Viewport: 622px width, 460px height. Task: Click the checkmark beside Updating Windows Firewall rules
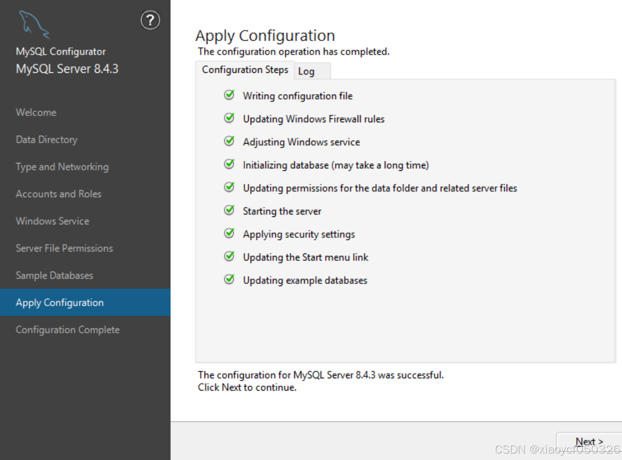[x=229, y=118]
